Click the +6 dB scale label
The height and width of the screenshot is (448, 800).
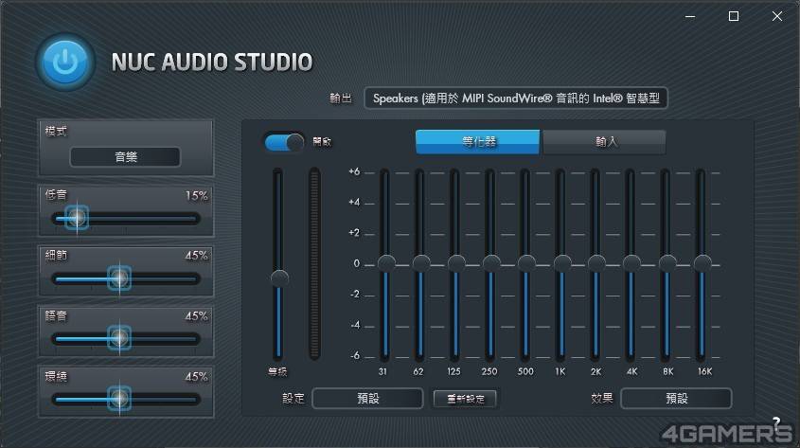354,171
